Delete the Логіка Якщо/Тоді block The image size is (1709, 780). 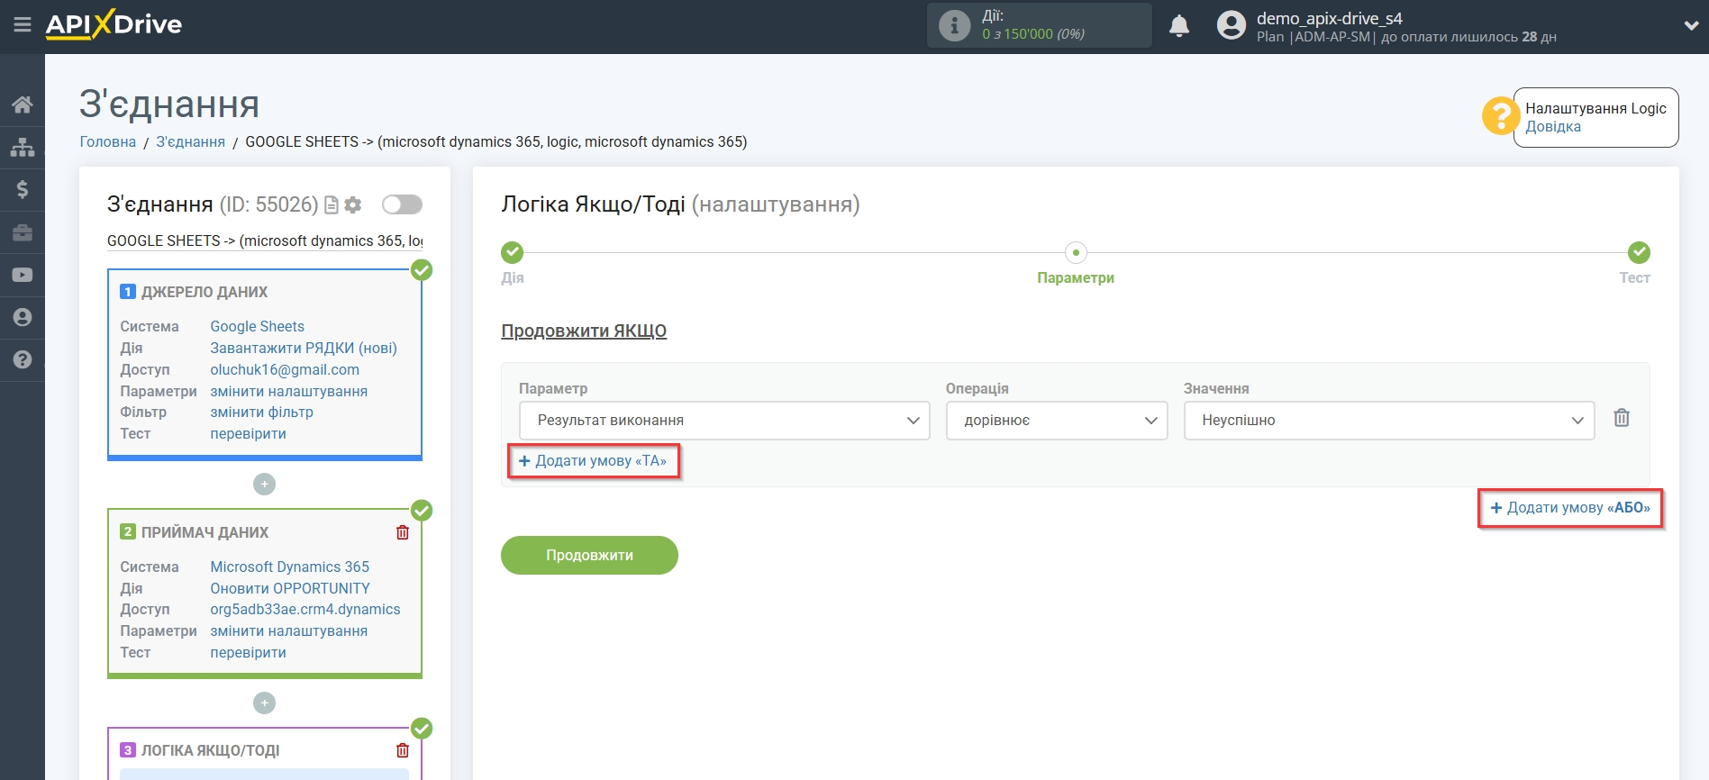tap(403, 750)
